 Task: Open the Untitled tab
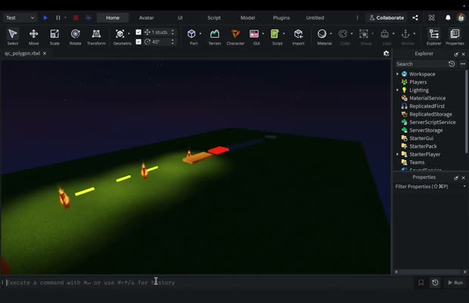tap(315, 17)
